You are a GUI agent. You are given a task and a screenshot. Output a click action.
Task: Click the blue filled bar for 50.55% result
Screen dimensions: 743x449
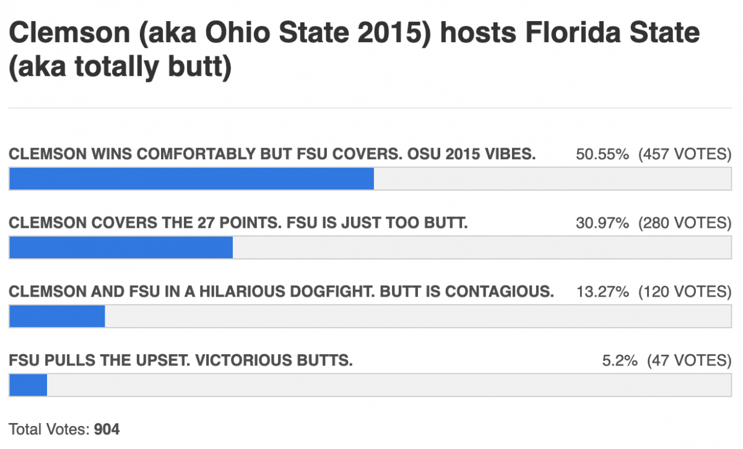coord(191,178)
